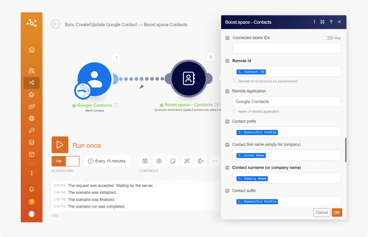Screen dimensions: 368x237
Task: Collapse the Contact prefix field chevron
Action: (x=227, y=122)
